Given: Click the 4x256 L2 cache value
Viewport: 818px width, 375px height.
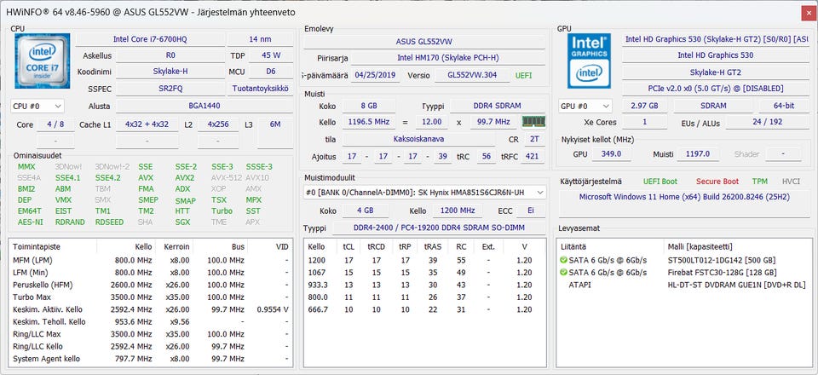Looking at the screenshot, I should pyautogui.click(x=218, y=124).
